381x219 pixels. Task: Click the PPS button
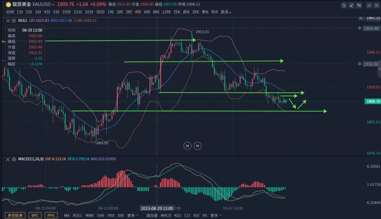click(x=51, y=215)
